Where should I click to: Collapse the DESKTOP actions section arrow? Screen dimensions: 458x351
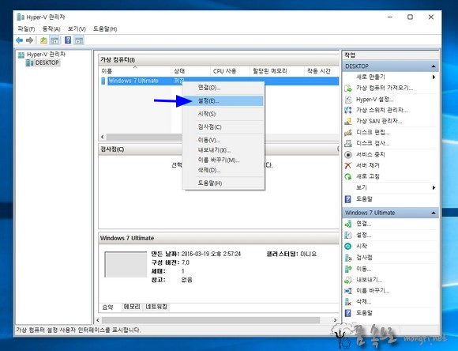[434, 66]
